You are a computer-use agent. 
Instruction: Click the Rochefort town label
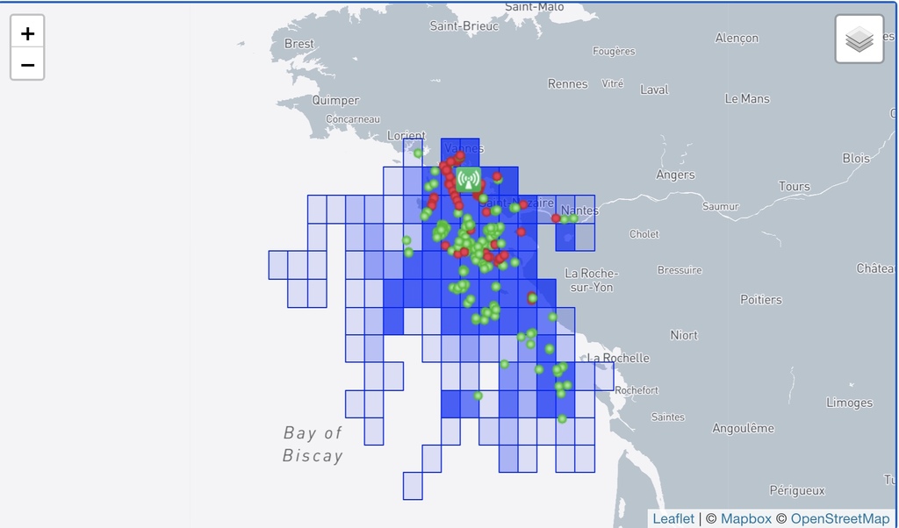(636, 390)
